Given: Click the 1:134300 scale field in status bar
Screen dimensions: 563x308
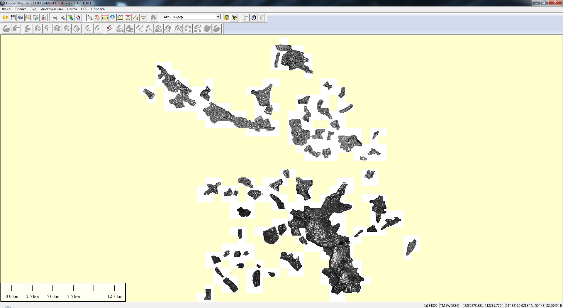Looking at the screenshot, I should click(x=430, y=305).
